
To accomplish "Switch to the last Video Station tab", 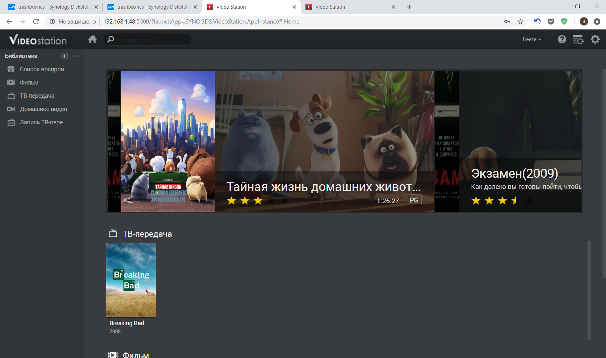I will pyautogui.click(x=350, y=7).
